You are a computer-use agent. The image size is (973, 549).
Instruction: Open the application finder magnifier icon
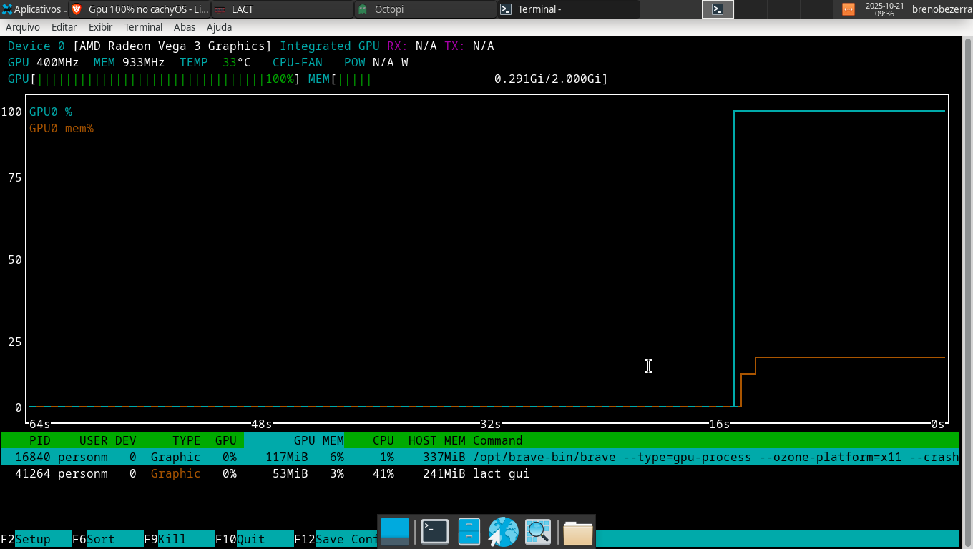pyautogui.click(x=538, y=532)
